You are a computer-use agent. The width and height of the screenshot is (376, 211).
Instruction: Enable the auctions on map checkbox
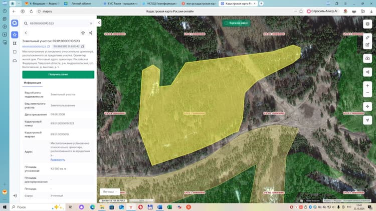[x=226, y=23]
